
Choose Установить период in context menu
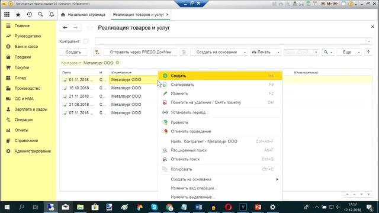pyautogui.click(x=220, y=112)
